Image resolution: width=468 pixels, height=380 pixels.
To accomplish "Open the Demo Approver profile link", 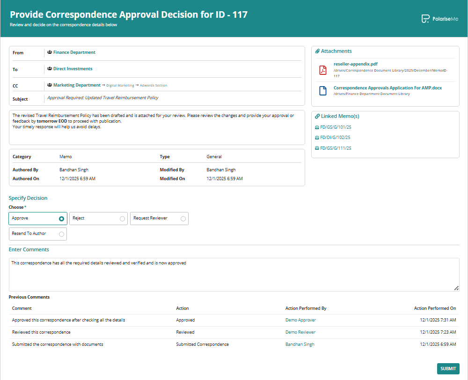I will [x=300, y=320].
